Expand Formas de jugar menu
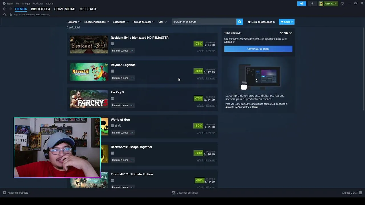 (143, 22)
